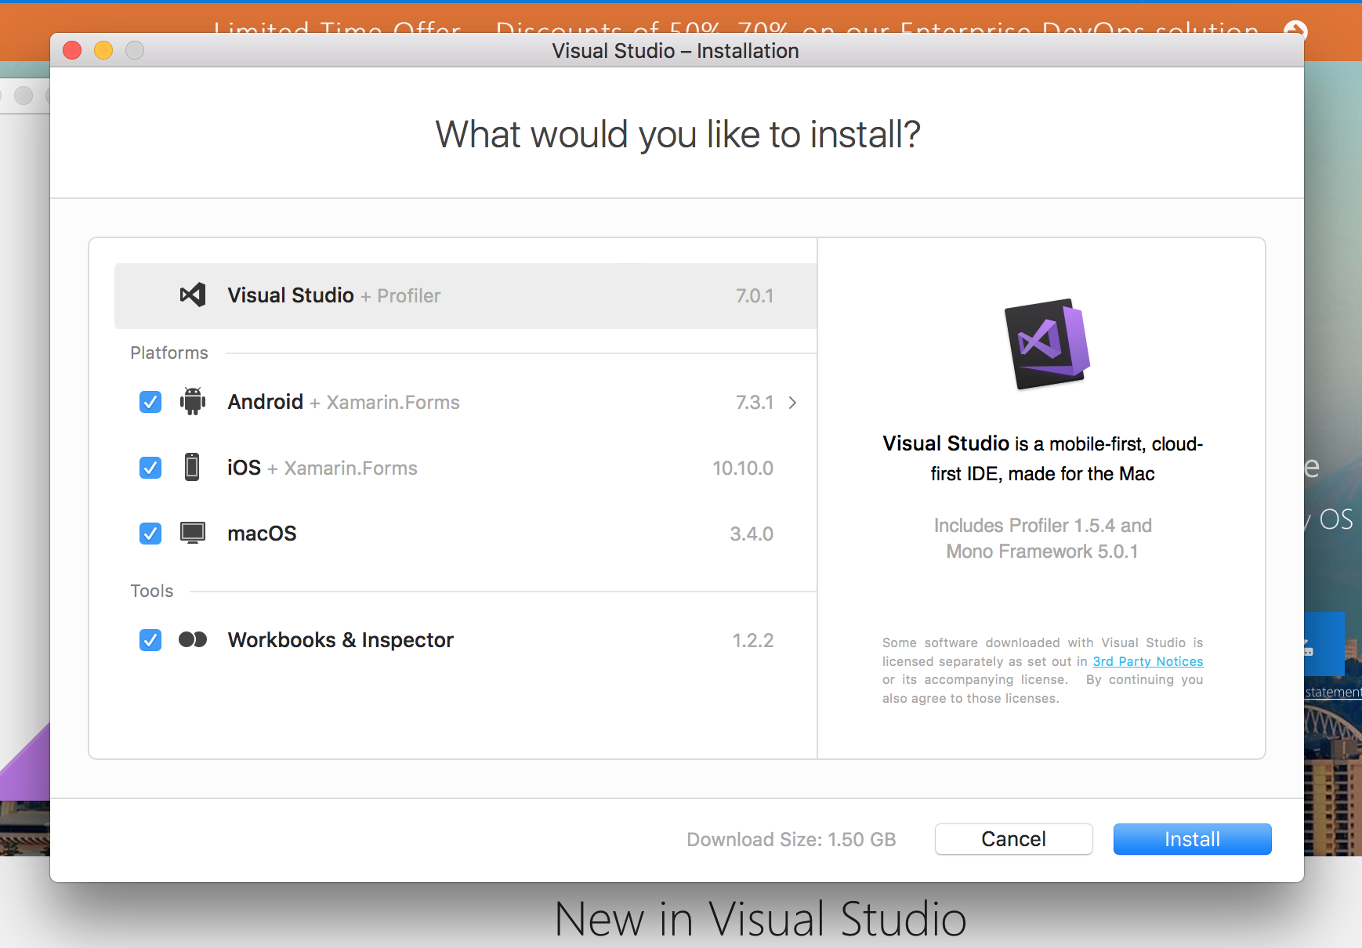
Task: Click the purple Visual Studio product image
Action: click(x=1047, y=343)
